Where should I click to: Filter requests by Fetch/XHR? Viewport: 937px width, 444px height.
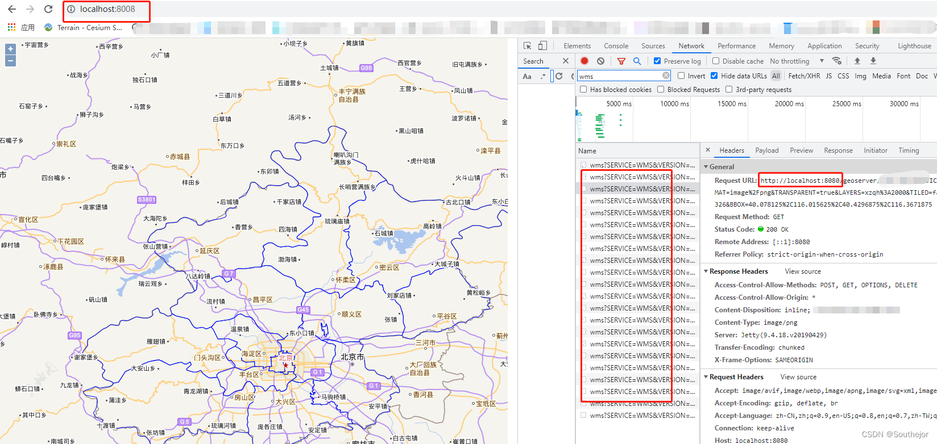coord(804,76)
